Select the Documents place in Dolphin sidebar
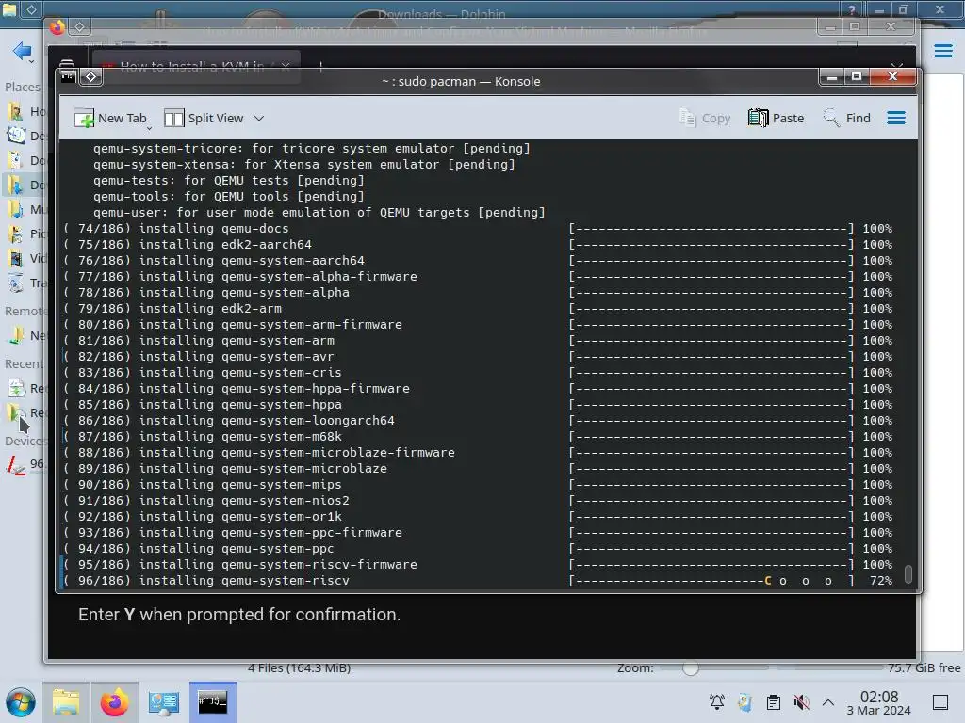Viewport: 965px width, 723px height. click(x=25, y=160)
